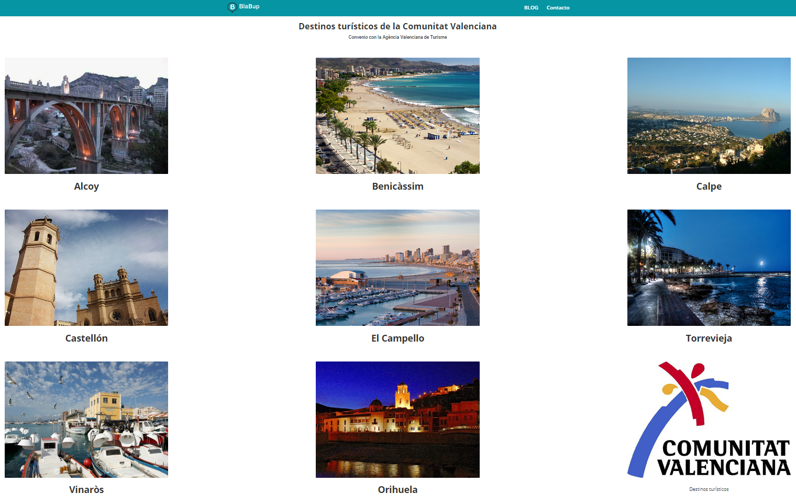Image resolution: width=796 pixels, height=504 pixels.
Task: Open the Castellón title link
Action: coord(86,338)
